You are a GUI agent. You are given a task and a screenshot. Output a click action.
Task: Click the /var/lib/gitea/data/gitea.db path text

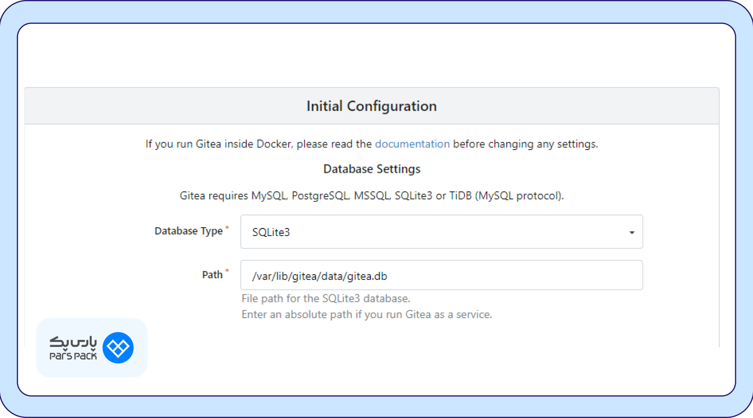tap(319, 276)
